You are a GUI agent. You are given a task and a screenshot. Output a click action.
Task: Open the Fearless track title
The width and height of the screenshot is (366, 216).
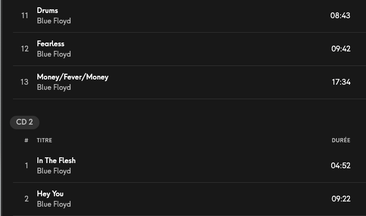click(x=50, y=44)
